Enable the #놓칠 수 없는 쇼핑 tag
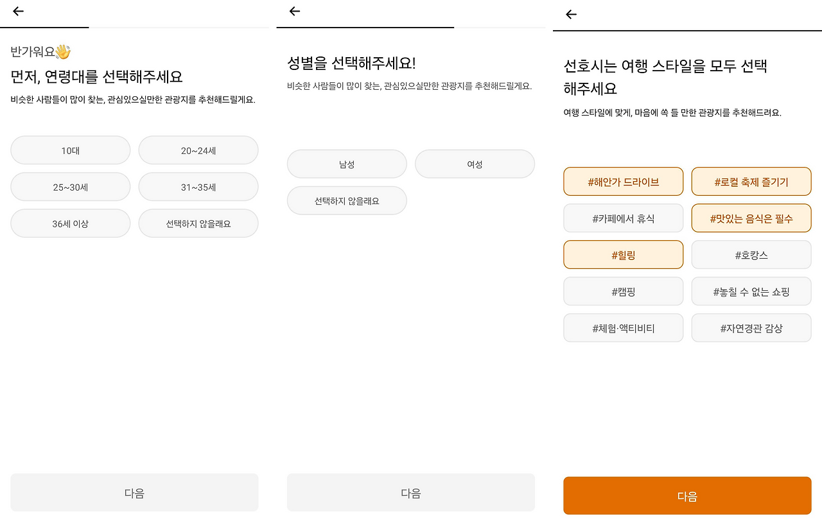Viewport: 822px width, 520px height. [x=751, y=291]
